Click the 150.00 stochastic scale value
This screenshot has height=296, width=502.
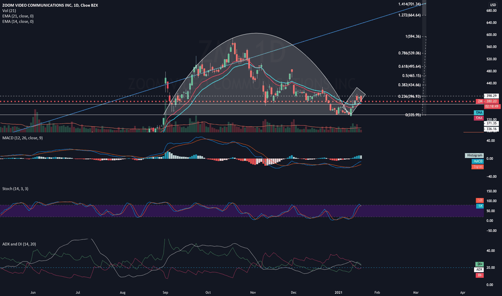[x=491, y=192]
